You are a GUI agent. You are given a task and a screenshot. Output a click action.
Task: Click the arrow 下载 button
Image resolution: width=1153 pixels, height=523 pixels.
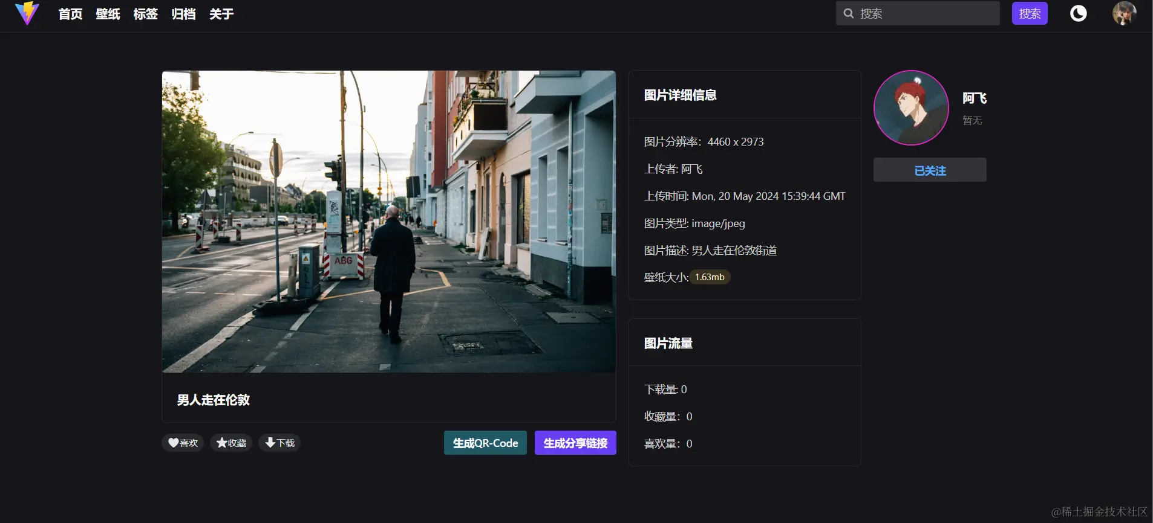point(279,443)
